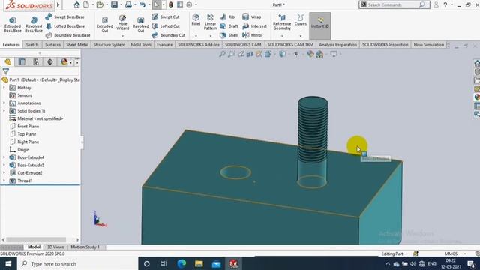This screenshot has width=480, height=270.
Task: Open Reference Geometry menu
Action: (282, 22)
